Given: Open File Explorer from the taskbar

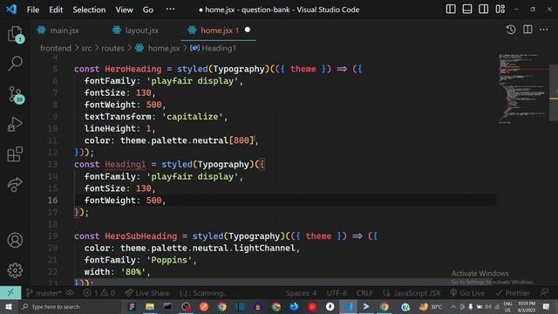Looking at the screenshot, I should (x=149, y=306).
